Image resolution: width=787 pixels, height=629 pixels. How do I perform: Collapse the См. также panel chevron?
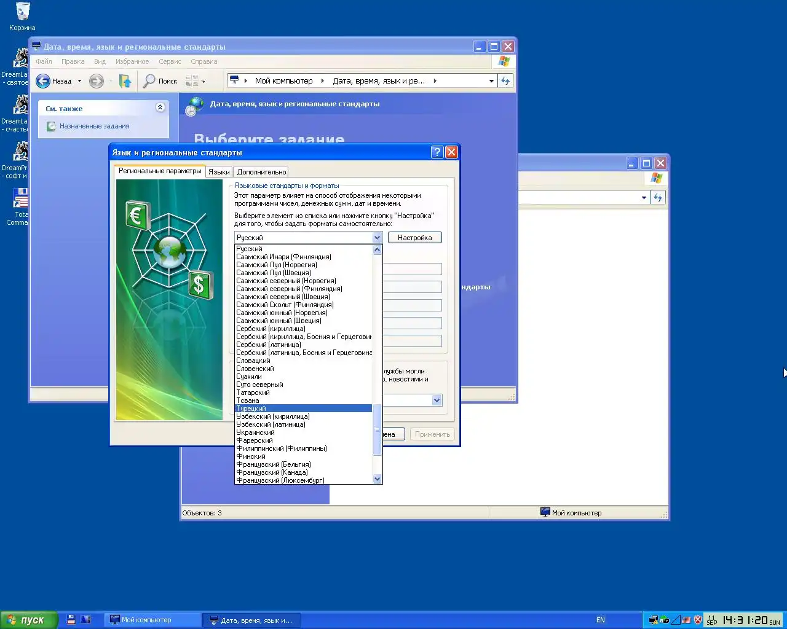pos(160,107)
